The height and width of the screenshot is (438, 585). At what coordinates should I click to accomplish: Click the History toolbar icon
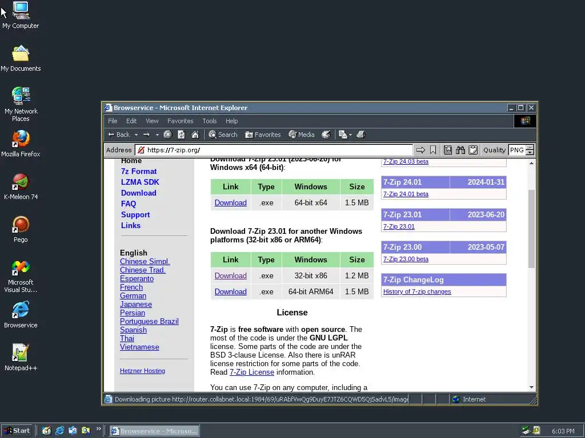coord(326,135)
